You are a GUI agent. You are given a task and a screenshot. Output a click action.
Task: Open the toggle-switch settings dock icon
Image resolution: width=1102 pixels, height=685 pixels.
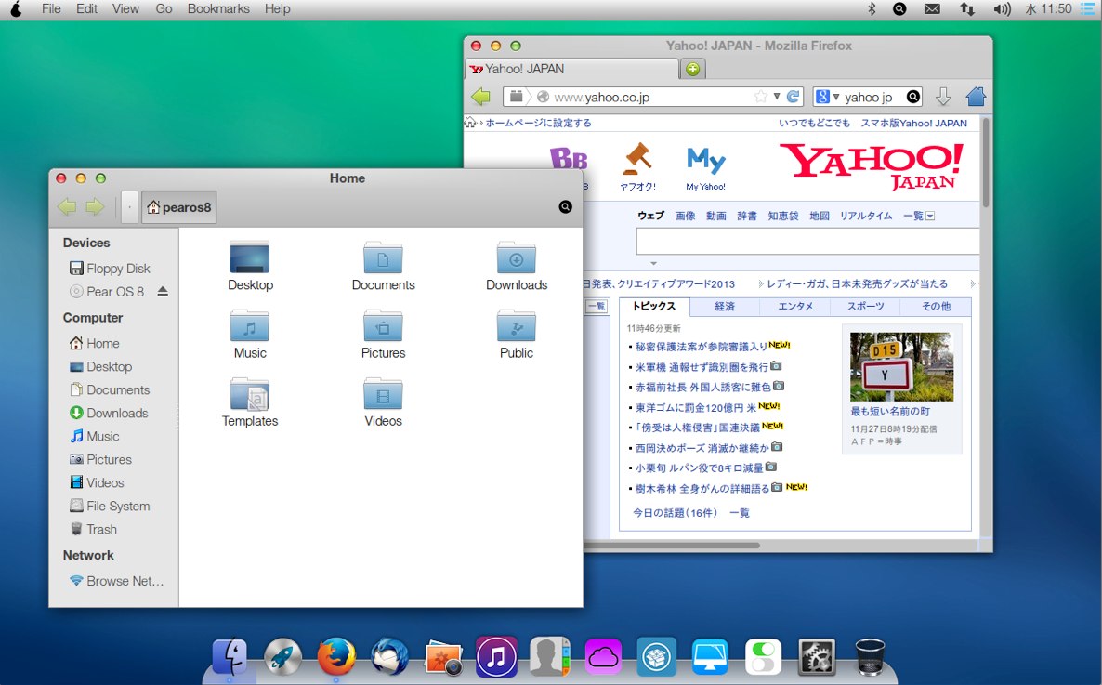click(x=763, y=657)
